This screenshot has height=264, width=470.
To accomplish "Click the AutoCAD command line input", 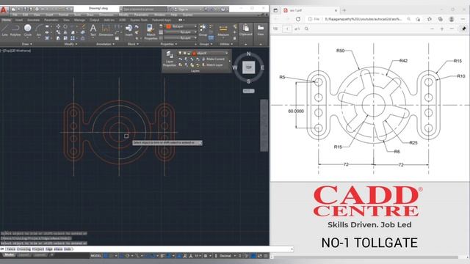I will click(x=147, y=249).
